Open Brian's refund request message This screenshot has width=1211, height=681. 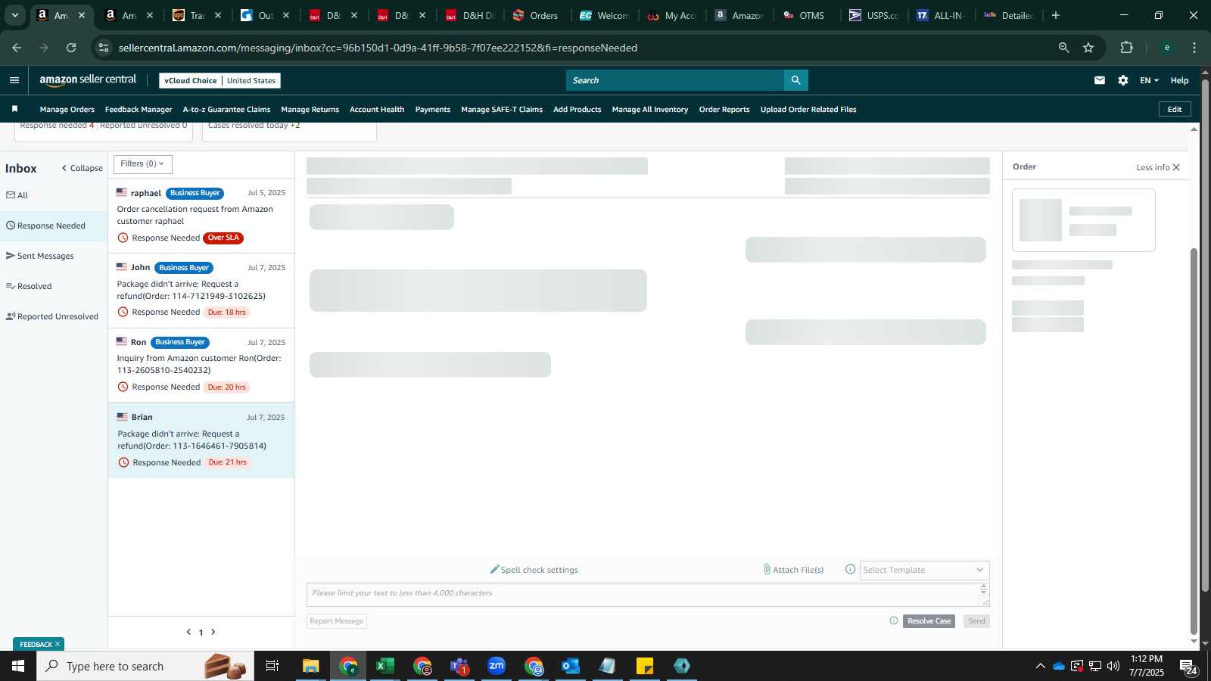pyautogui.click(x=201, y=440)
